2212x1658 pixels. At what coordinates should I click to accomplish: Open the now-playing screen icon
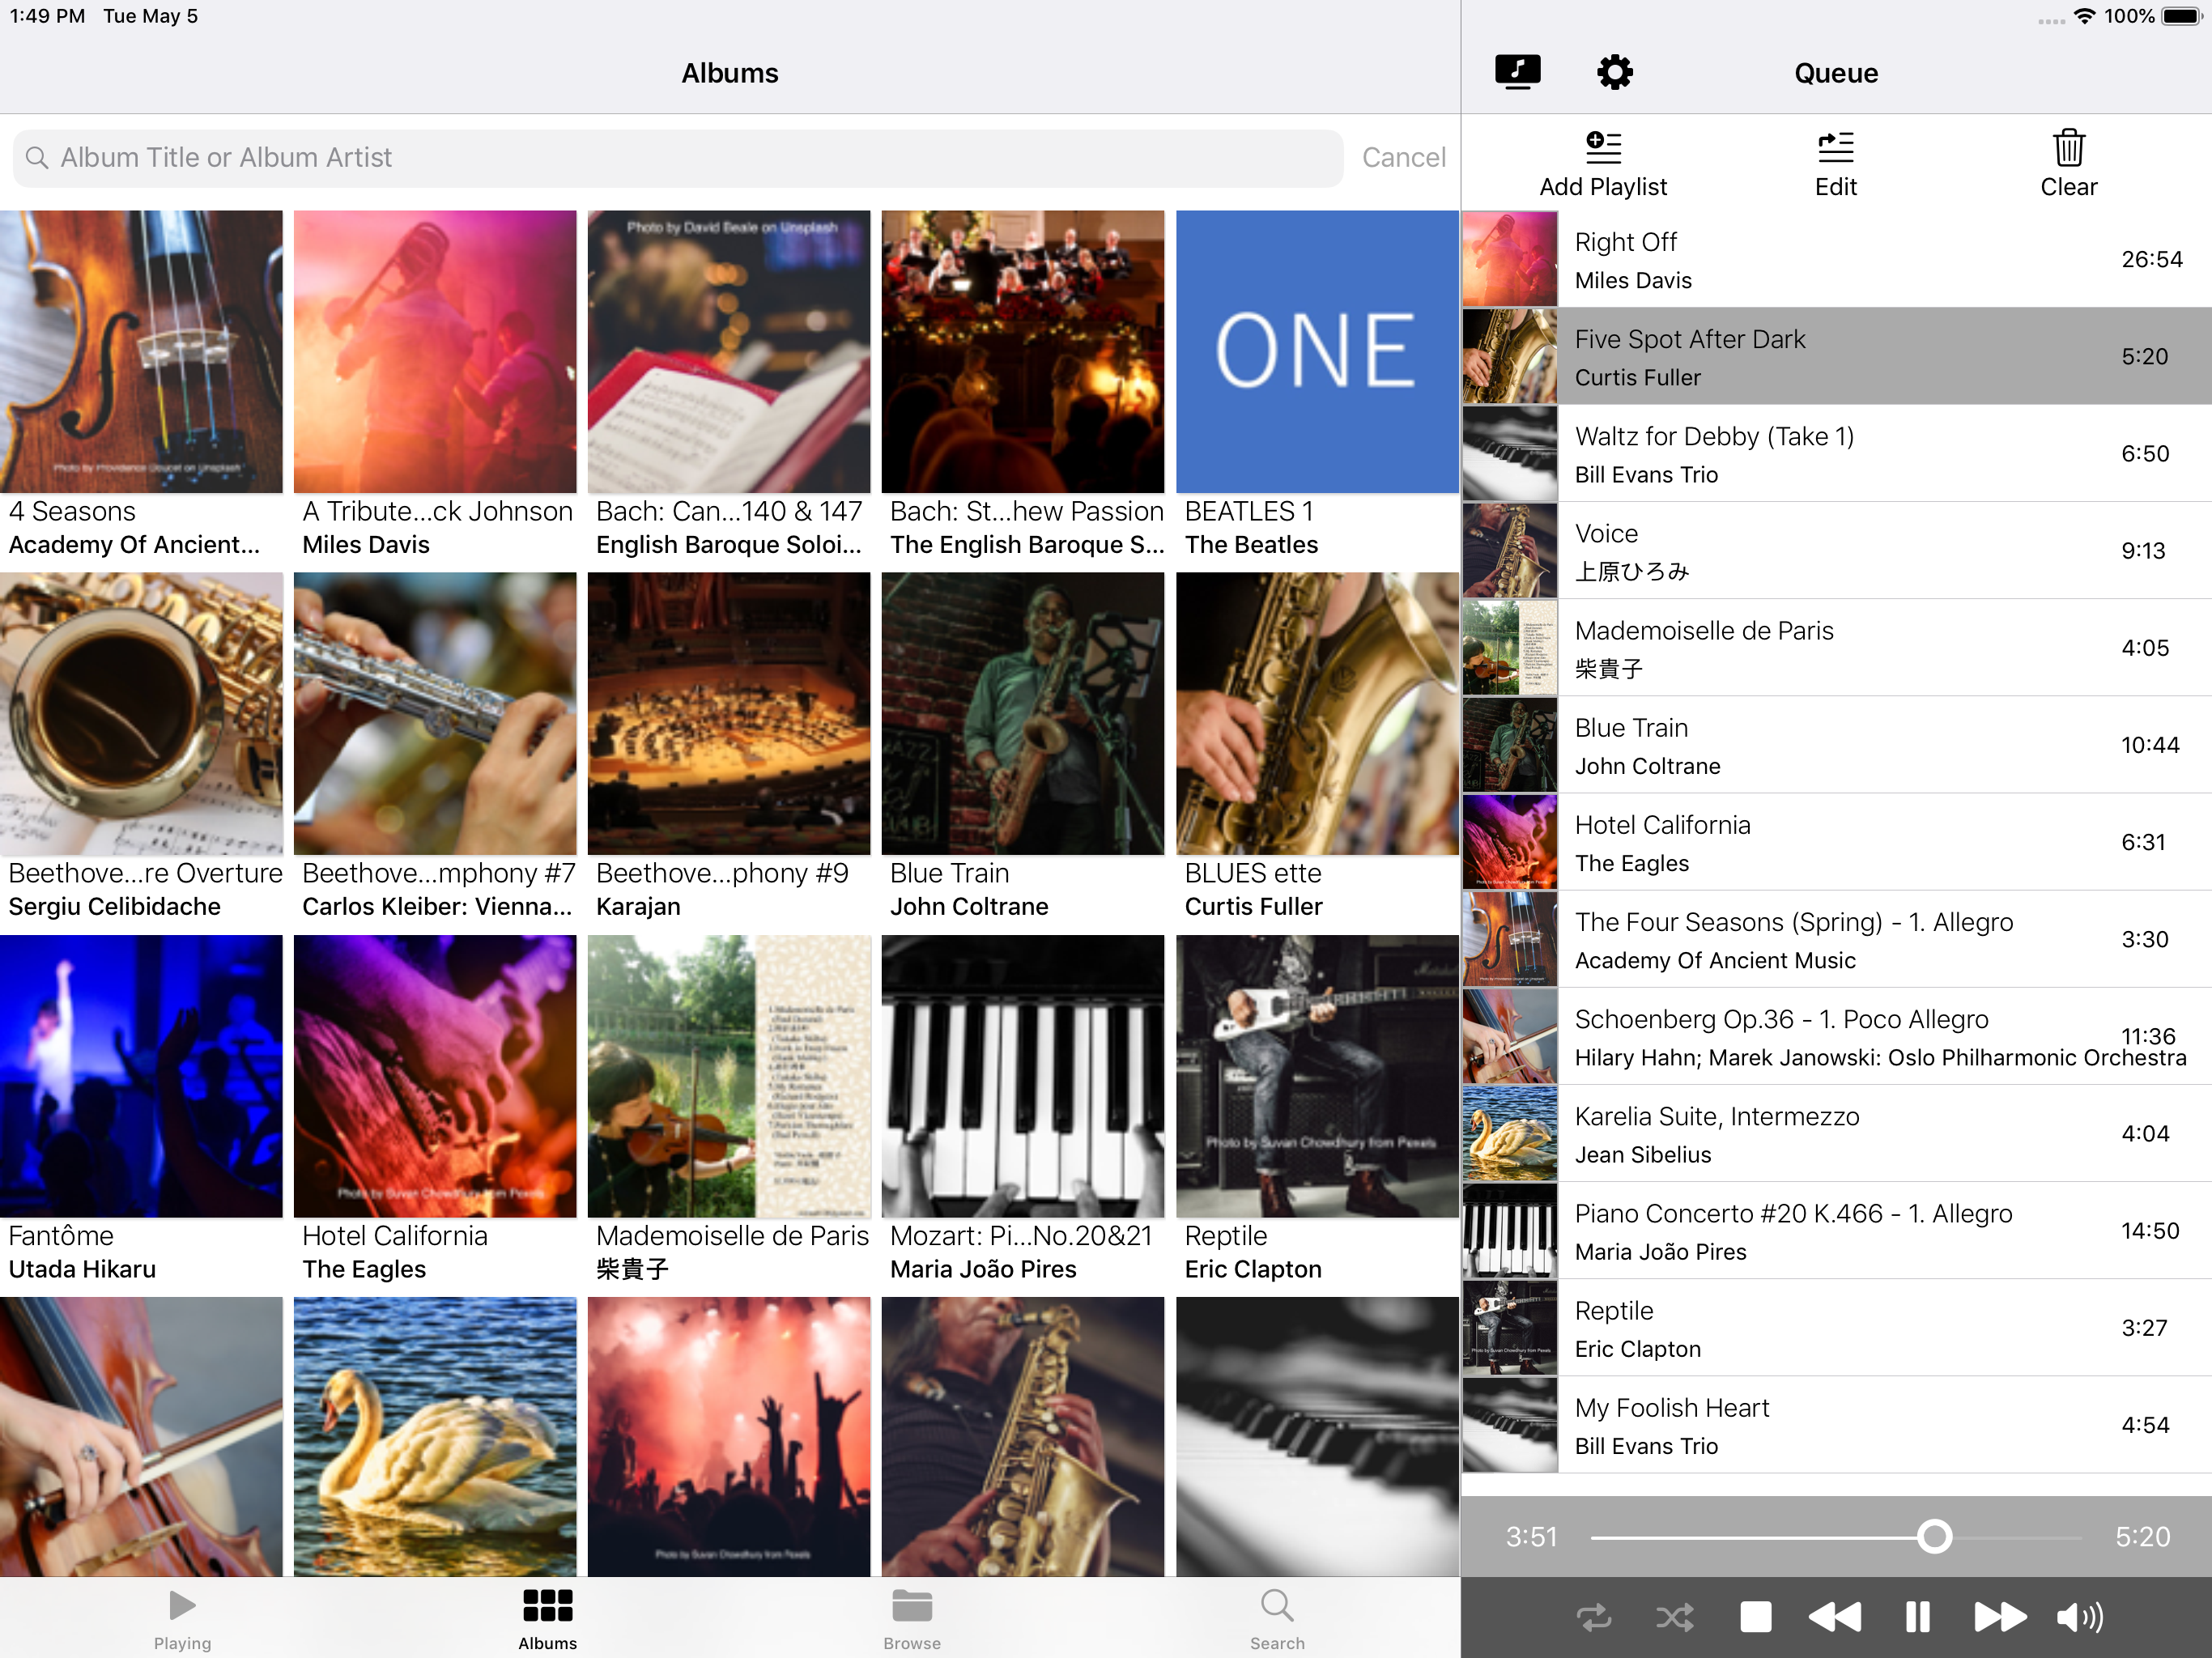1517,72
